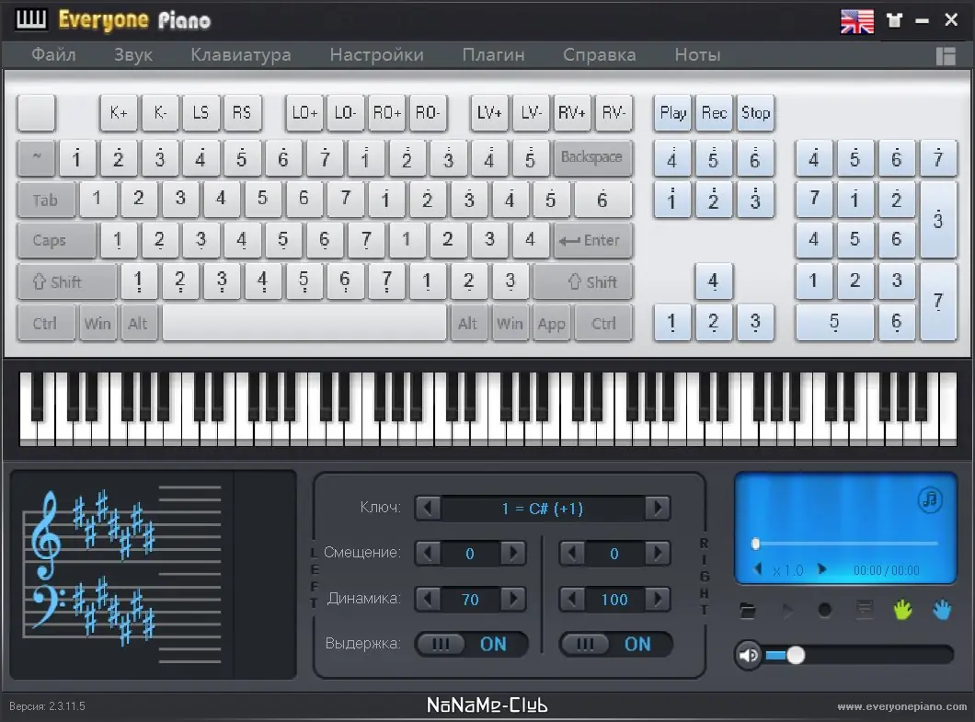Screen dimensions: 975x722
Task: Click the LS key button
Action: 201,112
